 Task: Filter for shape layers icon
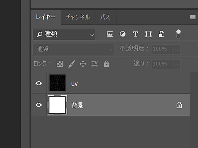tap(148, 34)
